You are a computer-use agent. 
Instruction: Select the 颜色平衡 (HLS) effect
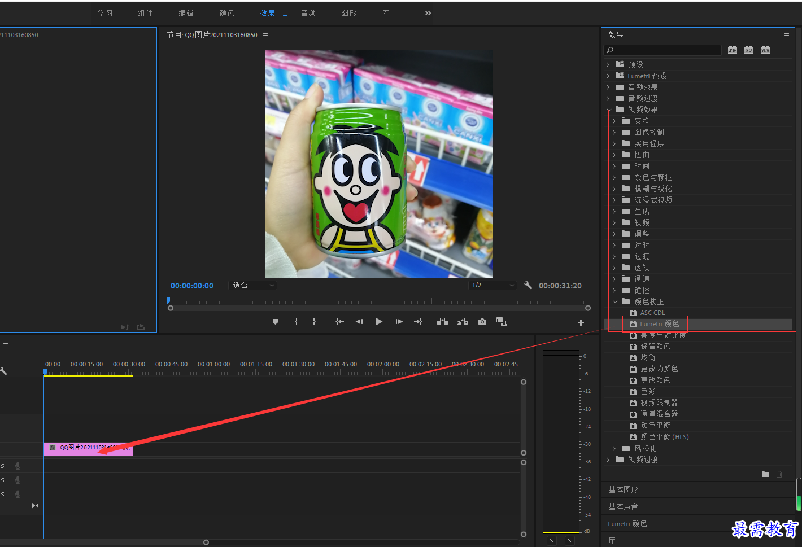[665, 436]
